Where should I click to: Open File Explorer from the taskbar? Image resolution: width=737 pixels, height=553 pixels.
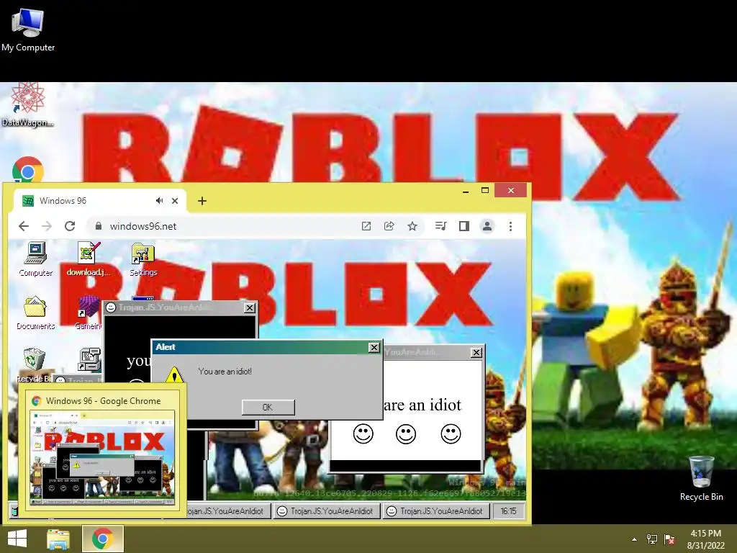(58, 539)
